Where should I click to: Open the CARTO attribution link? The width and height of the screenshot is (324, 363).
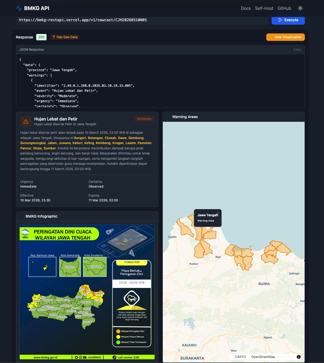[x=240, y=357]
